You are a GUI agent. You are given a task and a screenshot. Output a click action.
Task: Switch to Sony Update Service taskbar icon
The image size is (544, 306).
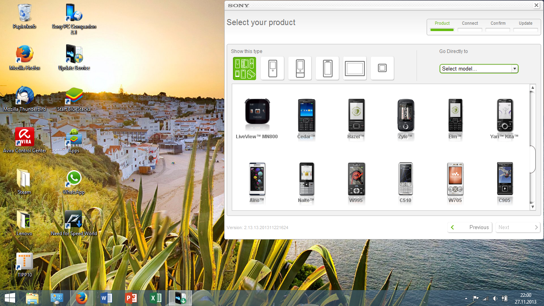coord(180,298)
